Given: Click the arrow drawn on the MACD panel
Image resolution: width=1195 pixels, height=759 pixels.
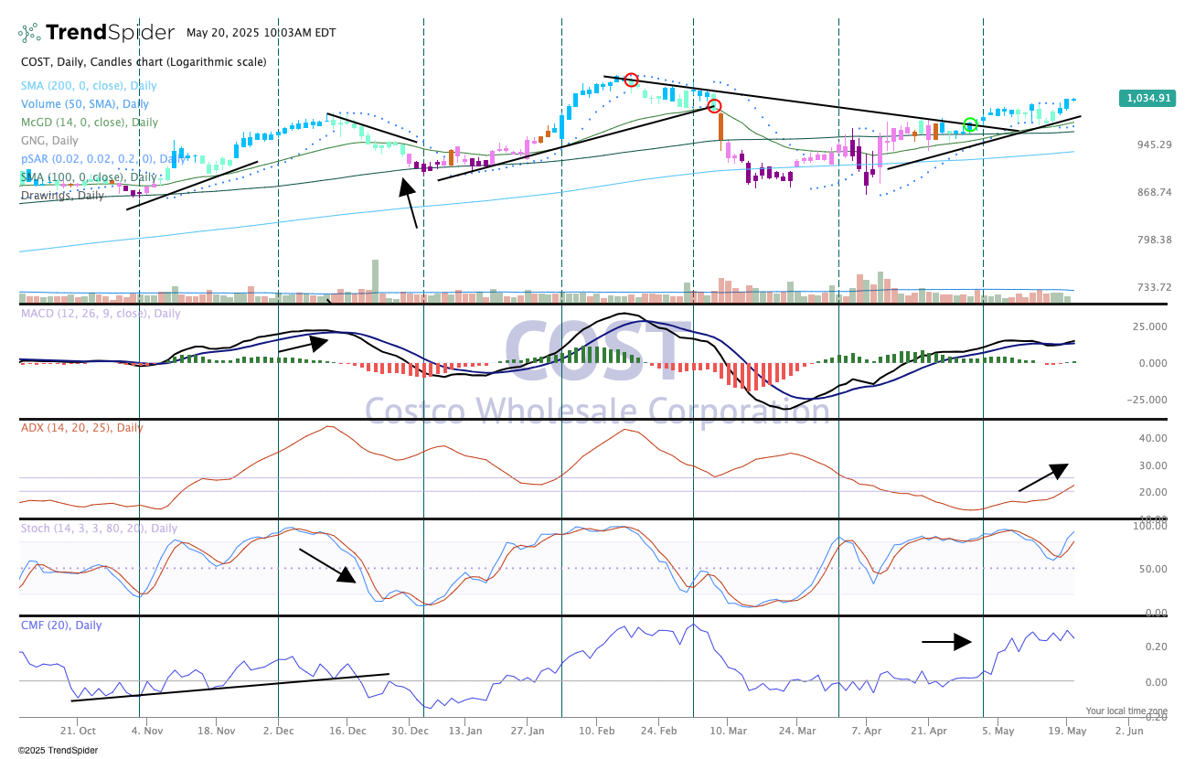Looking at the screenshot, I should pos(303,345).
